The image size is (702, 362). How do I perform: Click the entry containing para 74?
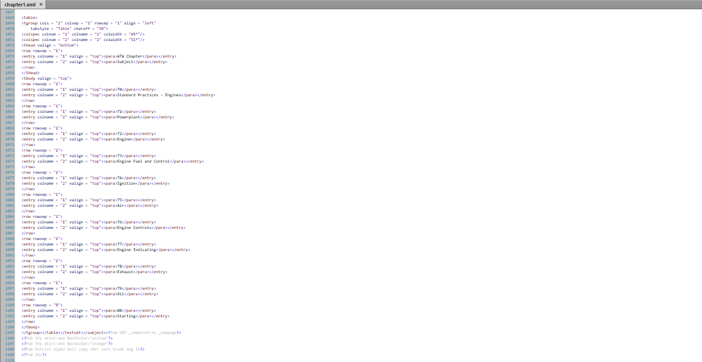coord(89,178)
